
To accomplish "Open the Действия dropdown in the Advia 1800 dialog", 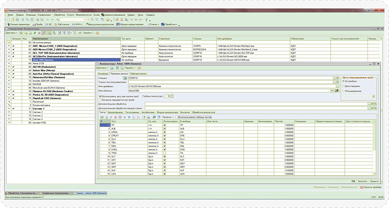I will pyautogui.click(x=103, y=68).
